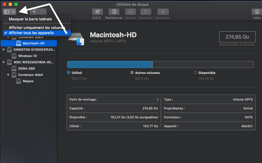
Task: Click the Activé owners value
Action: pos(248,108)
